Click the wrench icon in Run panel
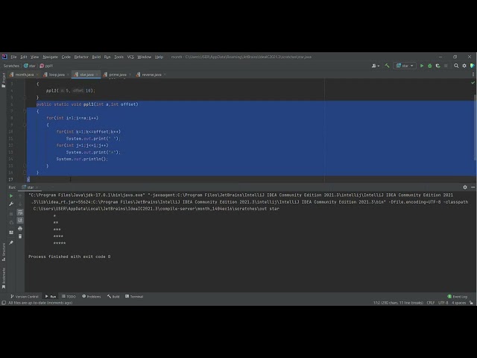 (x=11, y=204)
